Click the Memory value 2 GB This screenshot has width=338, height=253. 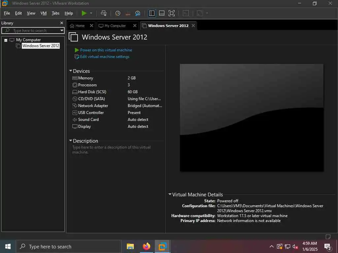(x=131, y=78)
